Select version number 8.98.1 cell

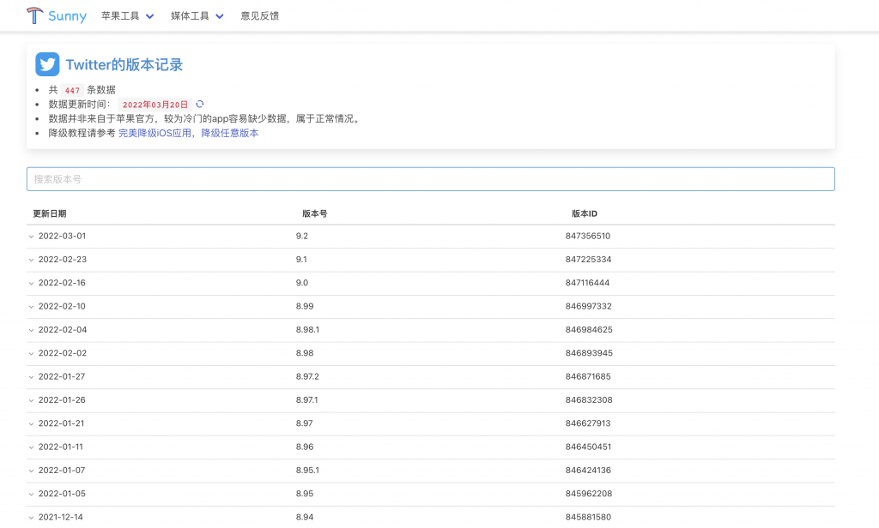(x=308, y=330)
